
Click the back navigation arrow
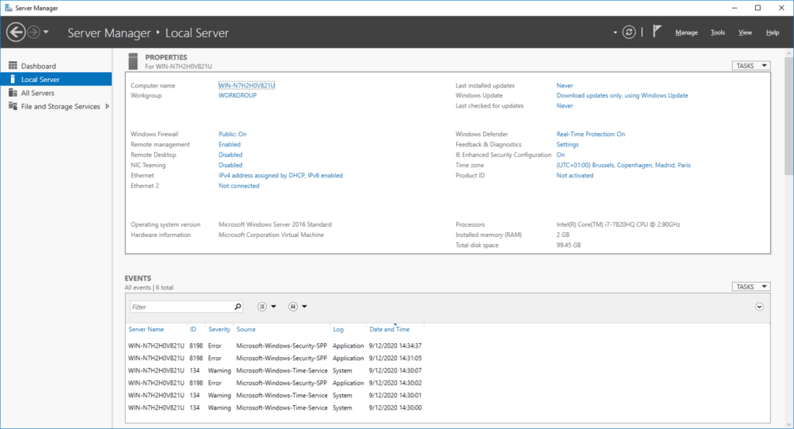point(16,33)
